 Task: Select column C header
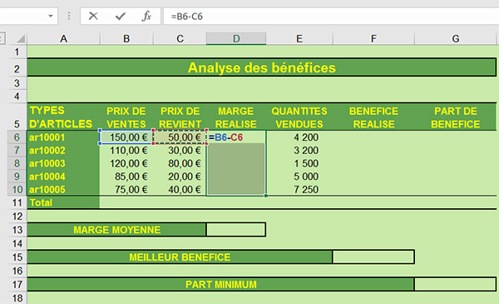[x=180, y=38]
